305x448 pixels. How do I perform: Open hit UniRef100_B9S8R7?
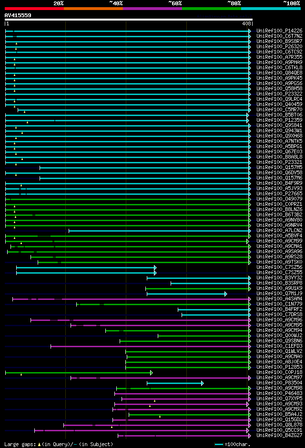pos(279,42)
